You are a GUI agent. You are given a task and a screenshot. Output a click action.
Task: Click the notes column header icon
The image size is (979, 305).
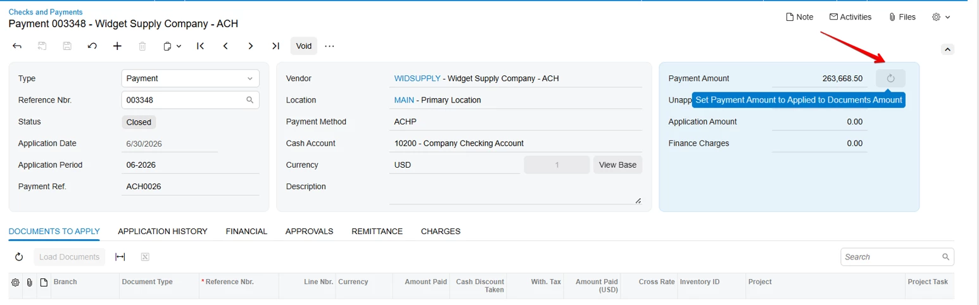pos(44,282)
